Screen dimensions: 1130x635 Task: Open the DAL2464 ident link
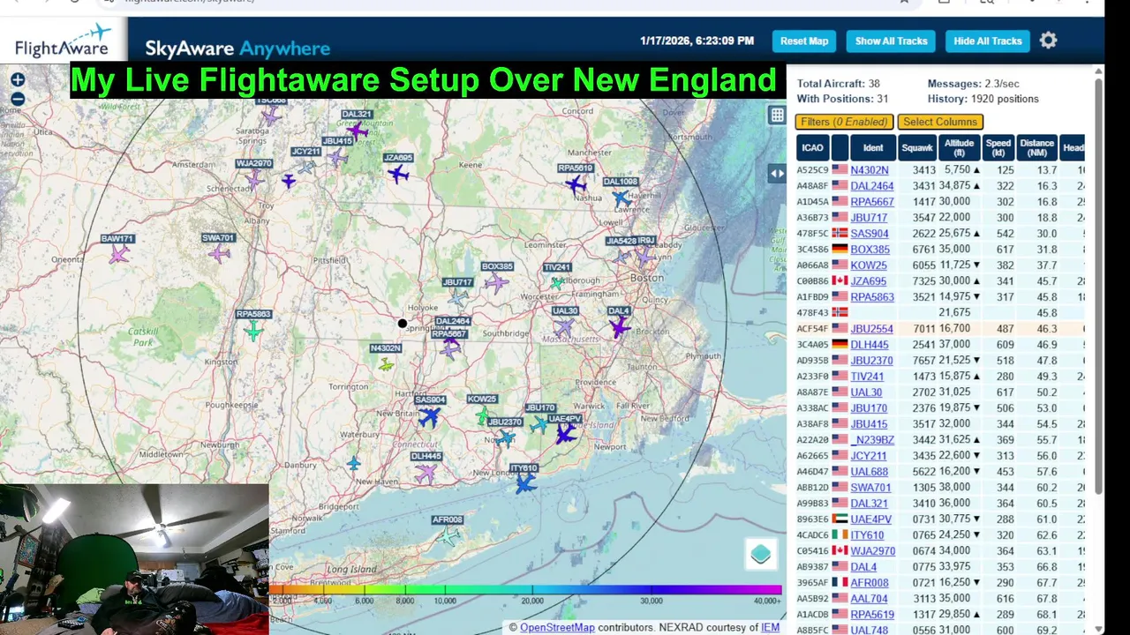[872, 186]
